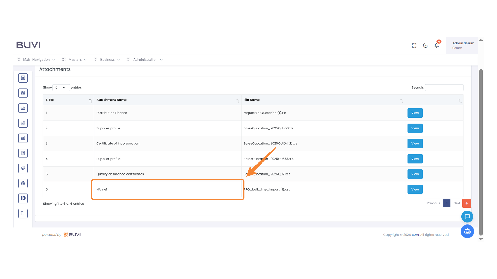The height and width of the screenshot is (279, 497).
Task: Expand the Administration menu
Action: (x=145, y=60)
